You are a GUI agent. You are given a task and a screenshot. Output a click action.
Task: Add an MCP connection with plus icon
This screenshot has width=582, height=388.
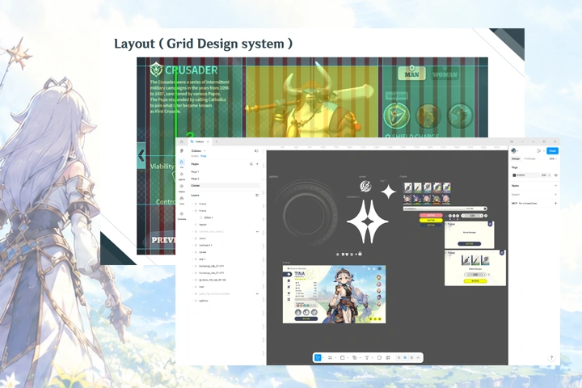pyautogui.click(x=555, y=203)
